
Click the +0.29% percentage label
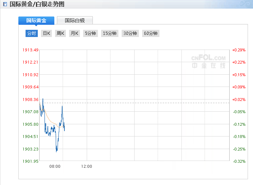coord(239,50)
